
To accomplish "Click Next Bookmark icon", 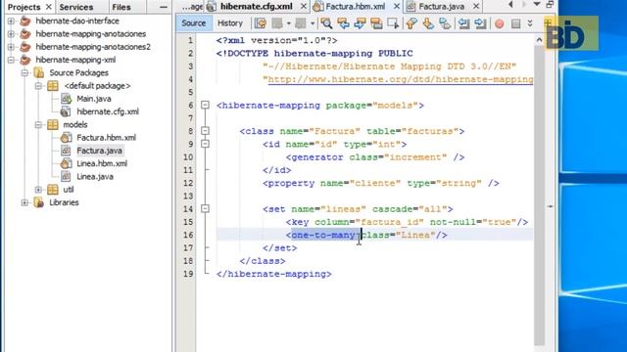I will tap(428, 23).
